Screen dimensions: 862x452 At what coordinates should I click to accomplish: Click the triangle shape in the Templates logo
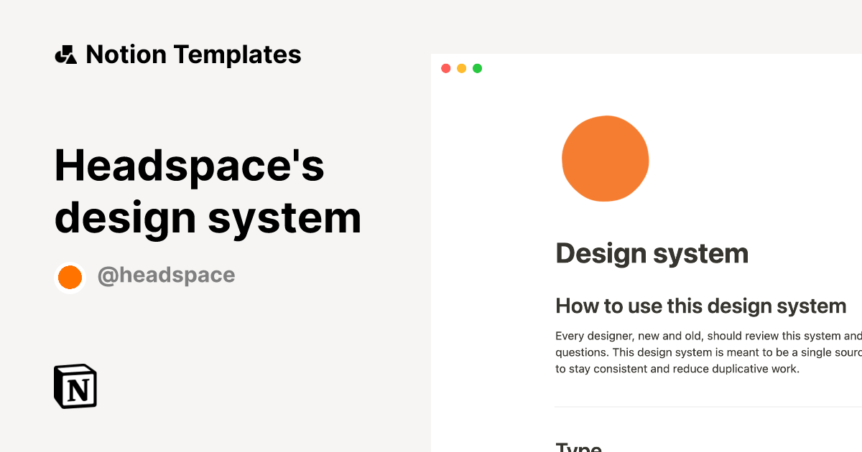pos(72,60)
